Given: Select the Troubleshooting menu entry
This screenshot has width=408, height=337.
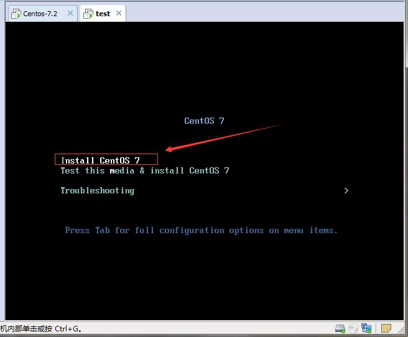Looking at the screenshot, I should pyautogui.click(x=98, y=191).
